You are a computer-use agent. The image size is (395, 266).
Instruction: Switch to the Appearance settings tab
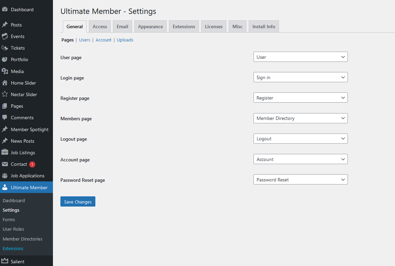click(x=150, y=26)
